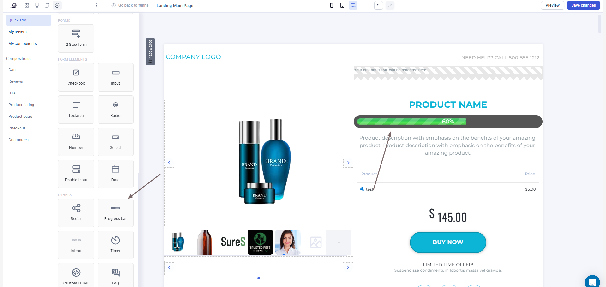Add a Custom HTML block
The height and width of the screenshot is (287, 606).
[x=76, y=275]
